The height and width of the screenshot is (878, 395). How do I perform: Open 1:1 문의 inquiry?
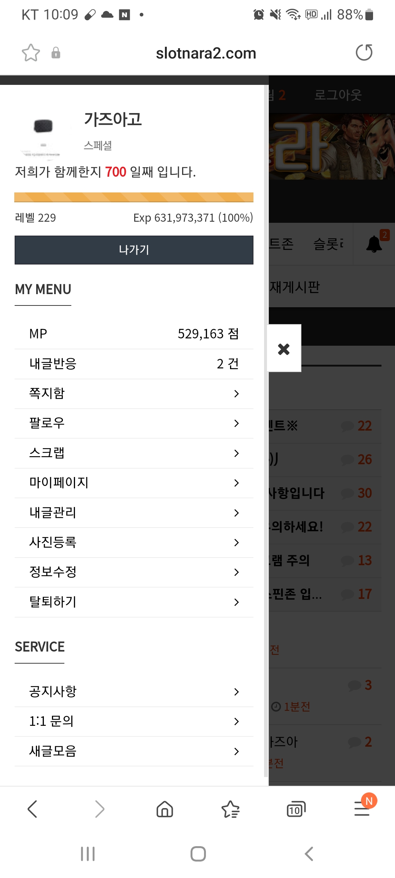(134, 721)
